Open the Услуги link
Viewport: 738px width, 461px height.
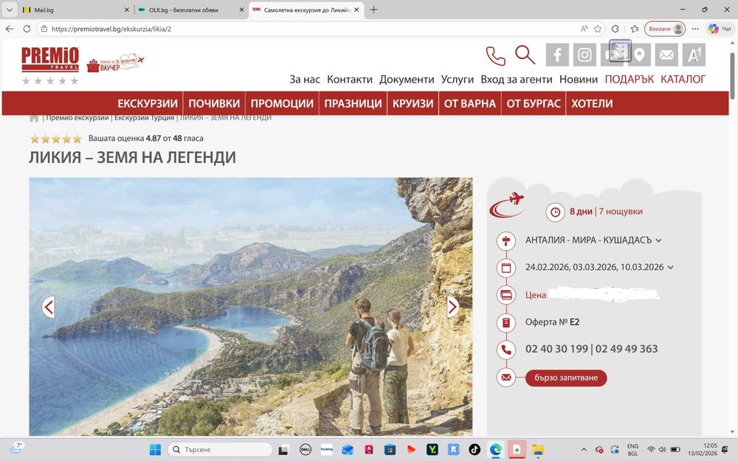pos(457,80)
